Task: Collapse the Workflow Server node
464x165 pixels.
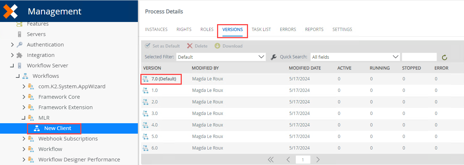Action: (x=12, y=66)
